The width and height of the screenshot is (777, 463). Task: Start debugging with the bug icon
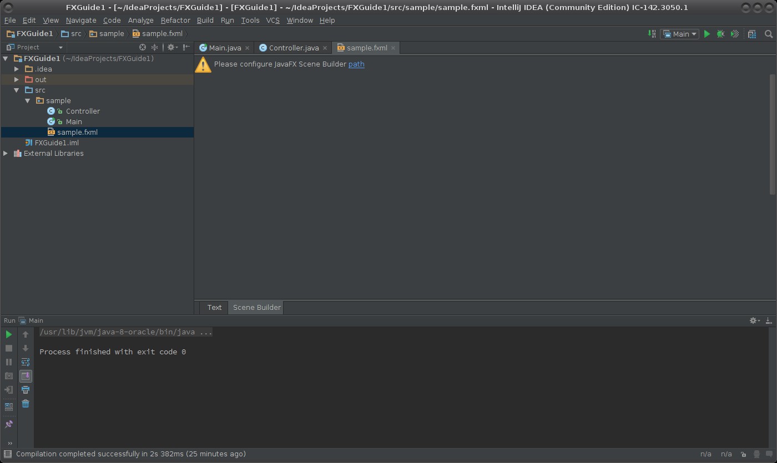click(x=720, y=34)
